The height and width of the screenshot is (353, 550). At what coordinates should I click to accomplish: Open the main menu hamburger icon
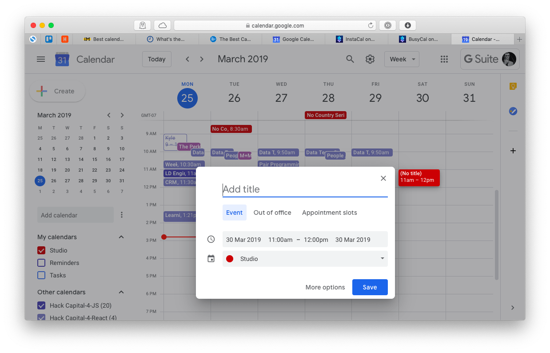[41, 59]
